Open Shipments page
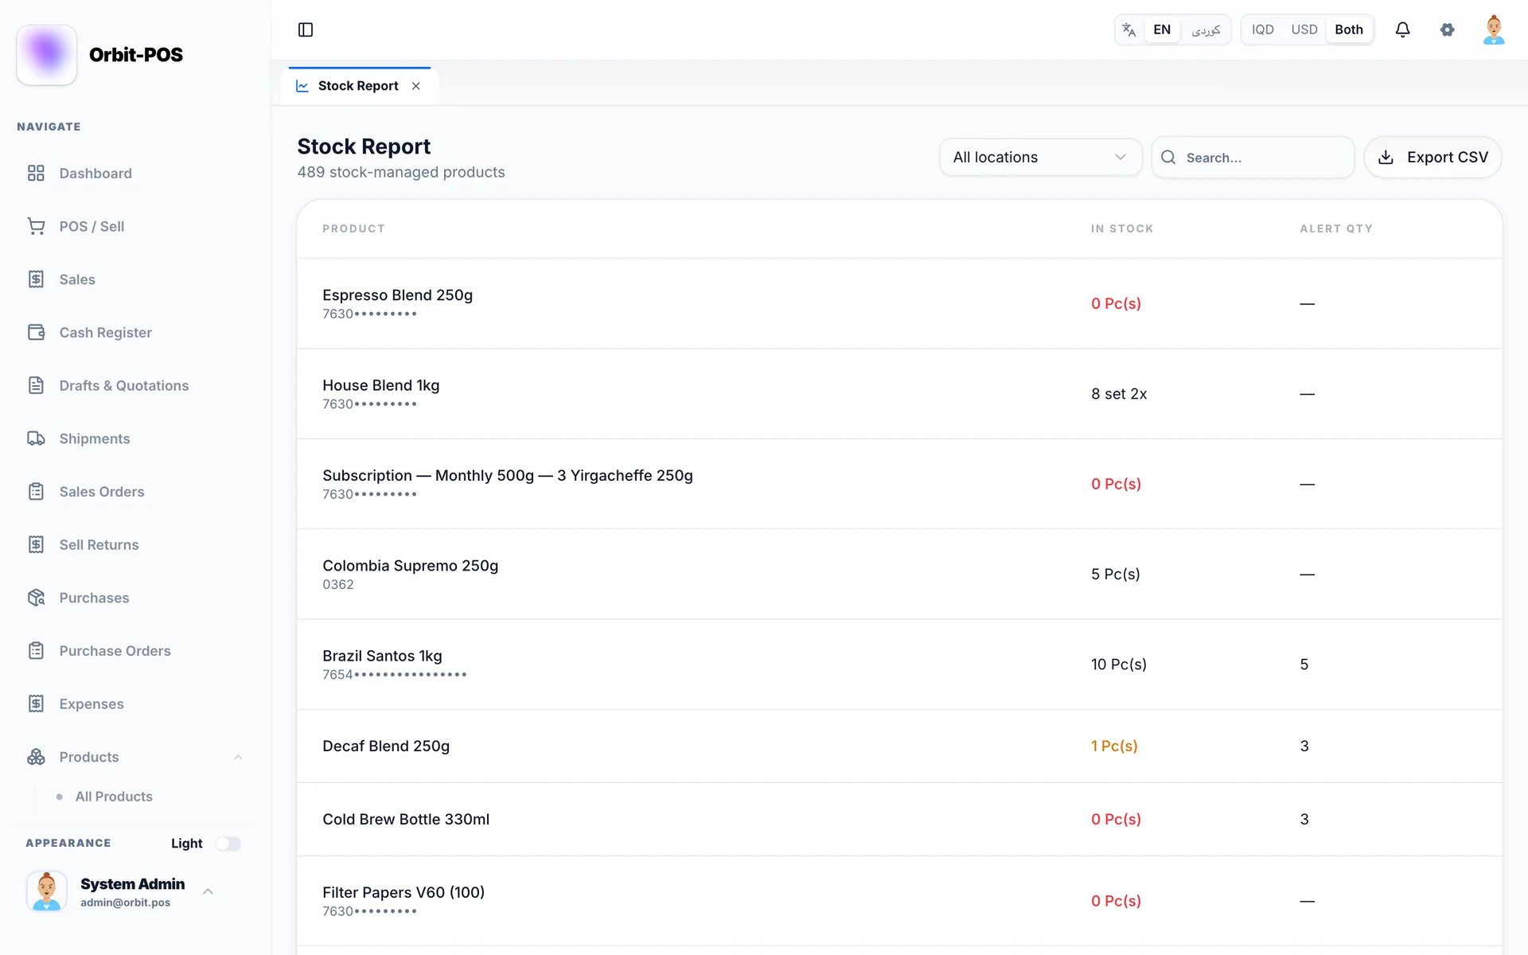The height and width of the screenshot is (955, 1528). 94,439
